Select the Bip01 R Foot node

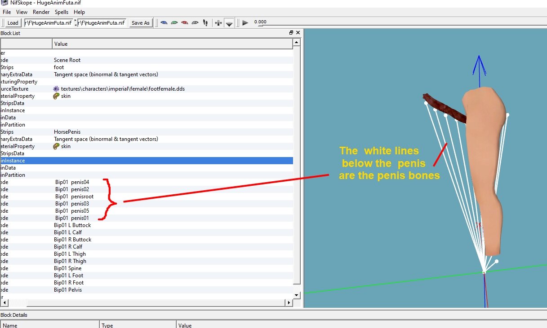pyautogui.click(x=147, y=283)
